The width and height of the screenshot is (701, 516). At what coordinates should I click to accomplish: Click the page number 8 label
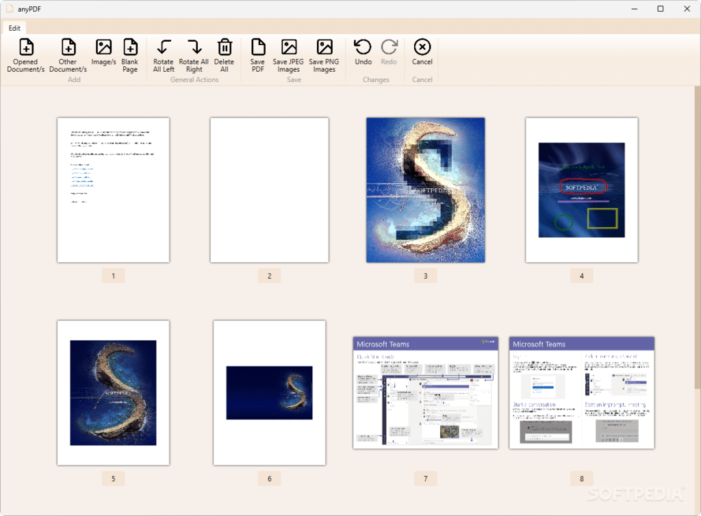(x=582, y=478)
